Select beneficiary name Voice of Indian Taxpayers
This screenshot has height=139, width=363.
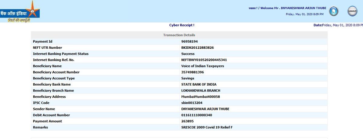point(203,66)
